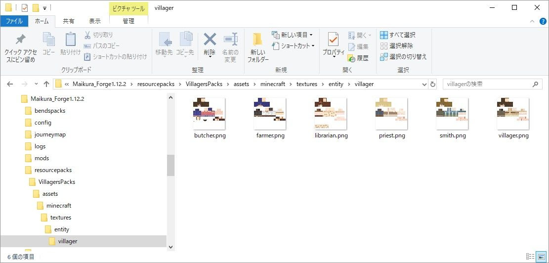This screenshot has width=549, height=263.
Task: Open the Properties (プロパティ) button
Action: coord(334,45)
